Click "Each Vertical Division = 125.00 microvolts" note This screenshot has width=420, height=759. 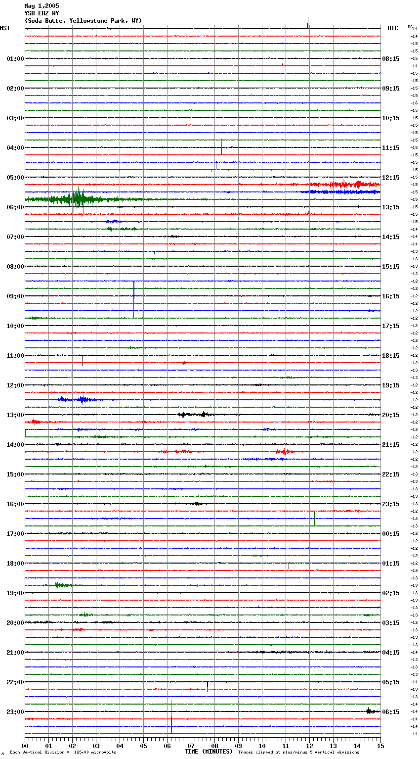click(x=63, y=753)
